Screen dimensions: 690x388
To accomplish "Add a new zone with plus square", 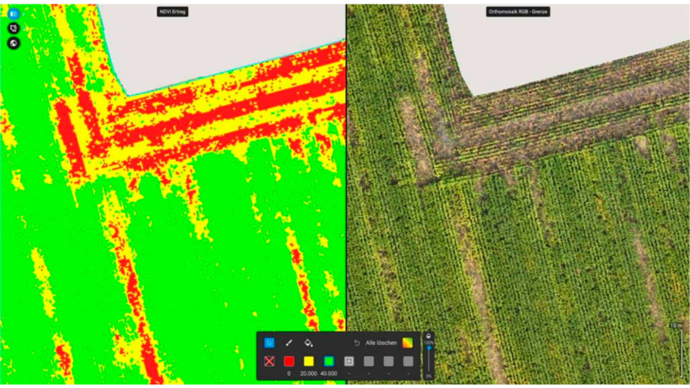I will [349, 361].
